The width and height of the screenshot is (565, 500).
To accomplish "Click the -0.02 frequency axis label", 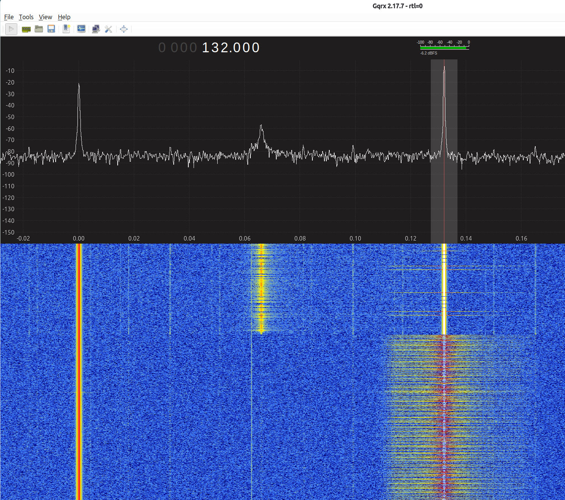I will pyautogui.click(x=23, y=238).
